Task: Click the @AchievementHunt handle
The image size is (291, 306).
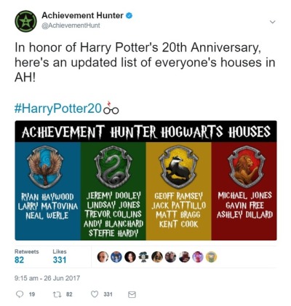Action: 71,25
